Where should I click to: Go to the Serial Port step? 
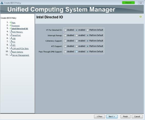(16, 35)
